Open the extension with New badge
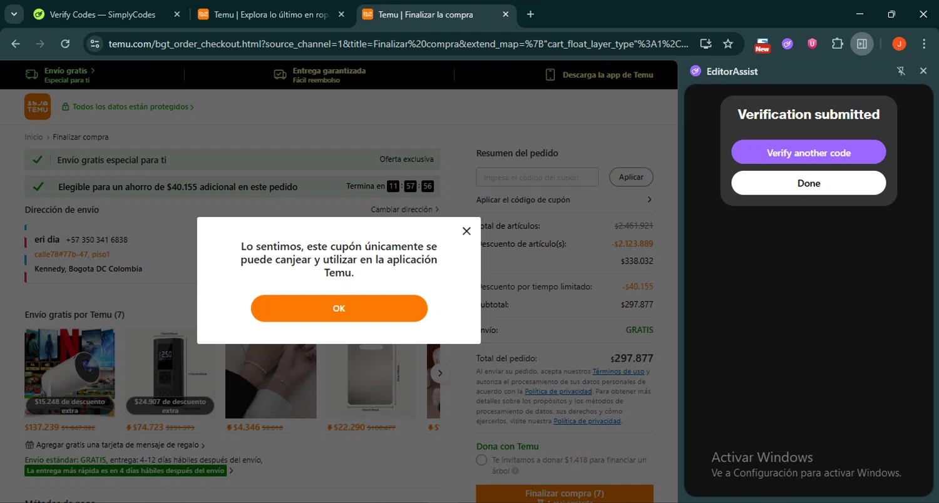Viewport: 939px width, 503px height. click(x=762, y=44)
